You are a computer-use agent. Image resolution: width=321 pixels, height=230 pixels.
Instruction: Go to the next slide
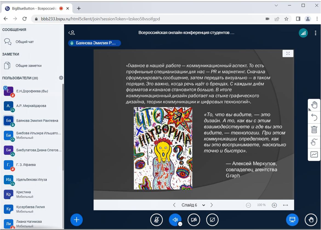point(211,205)
